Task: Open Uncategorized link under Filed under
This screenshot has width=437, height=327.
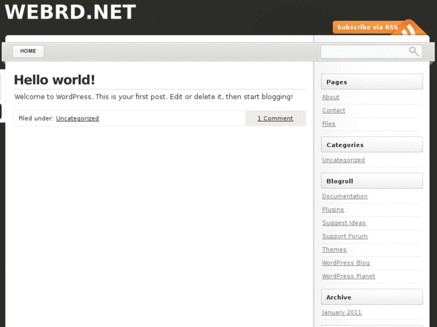Action: coord(78,118)
